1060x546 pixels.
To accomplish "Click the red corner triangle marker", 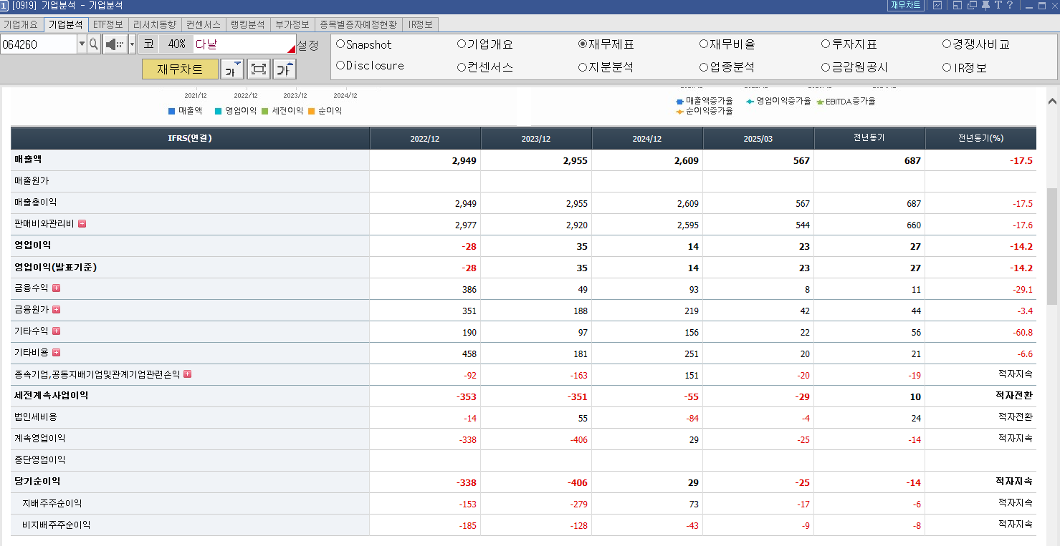I will [292, 49].
